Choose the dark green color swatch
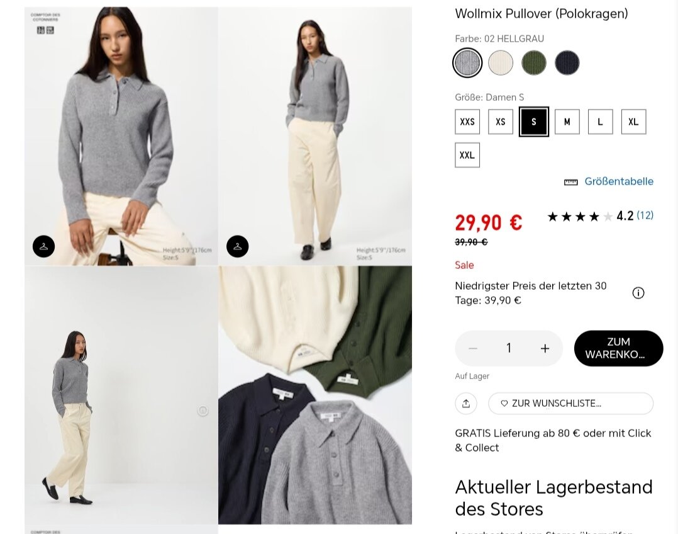Viewport: 678px width, 534px height. click(x=533, y=63)
